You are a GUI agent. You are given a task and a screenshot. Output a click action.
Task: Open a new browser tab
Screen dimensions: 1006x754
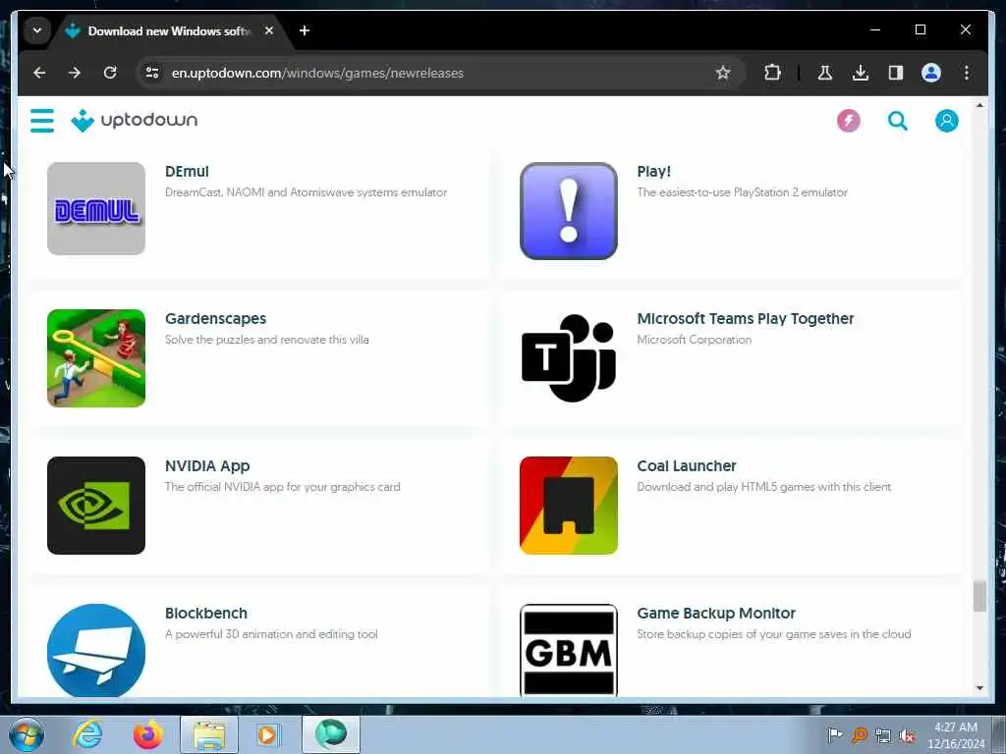click(305, 30)
